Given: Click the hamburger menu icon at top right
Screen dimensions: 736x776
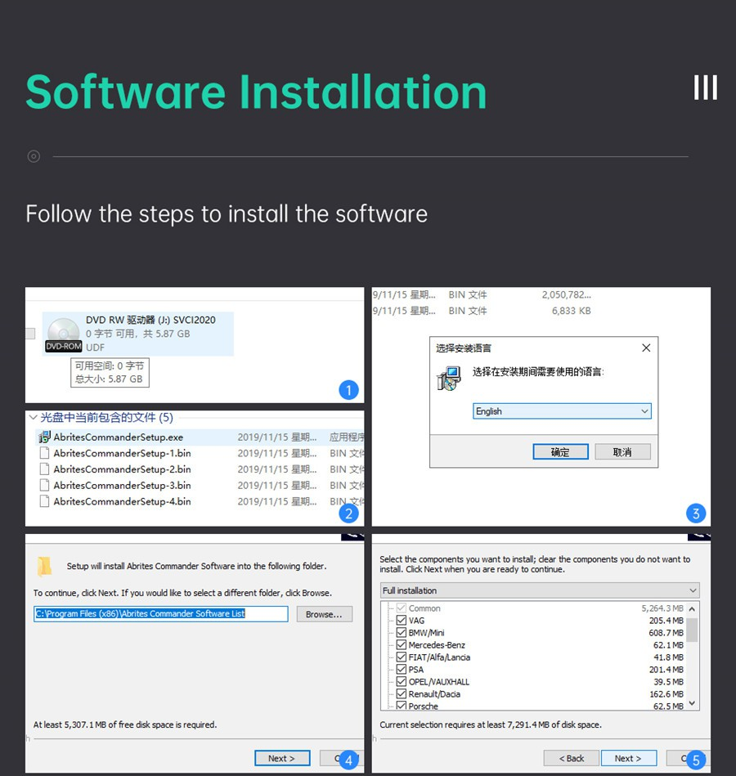Looking at the screenshot, I should tap(705, 87).
